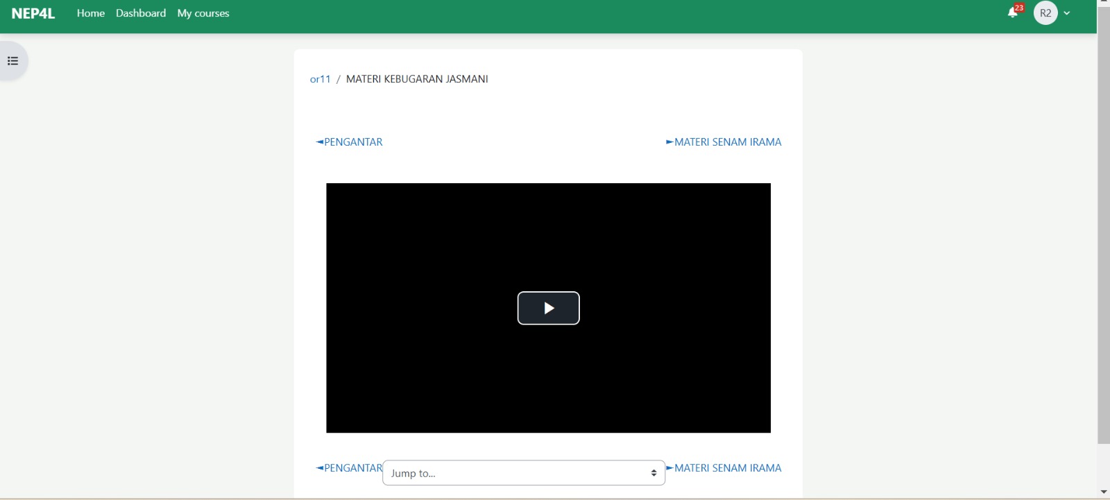This screenshot has width=1110, height=500.
Task: Expand the user menu chevron
Action: tap(1067, 13)
